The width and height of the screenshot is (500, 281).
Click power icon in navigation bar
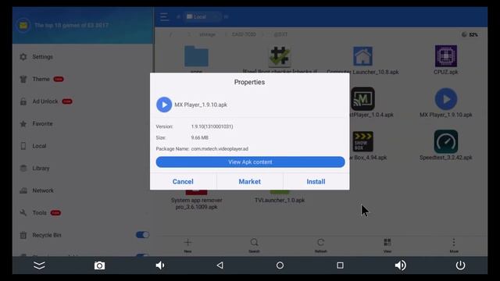(x=460, y=265)
